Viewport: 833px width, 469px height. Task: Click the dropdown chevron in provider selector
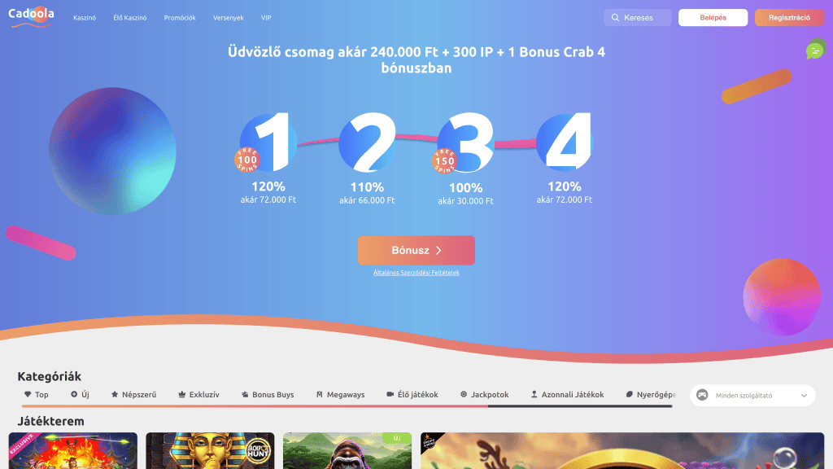(x=804, y=396)
